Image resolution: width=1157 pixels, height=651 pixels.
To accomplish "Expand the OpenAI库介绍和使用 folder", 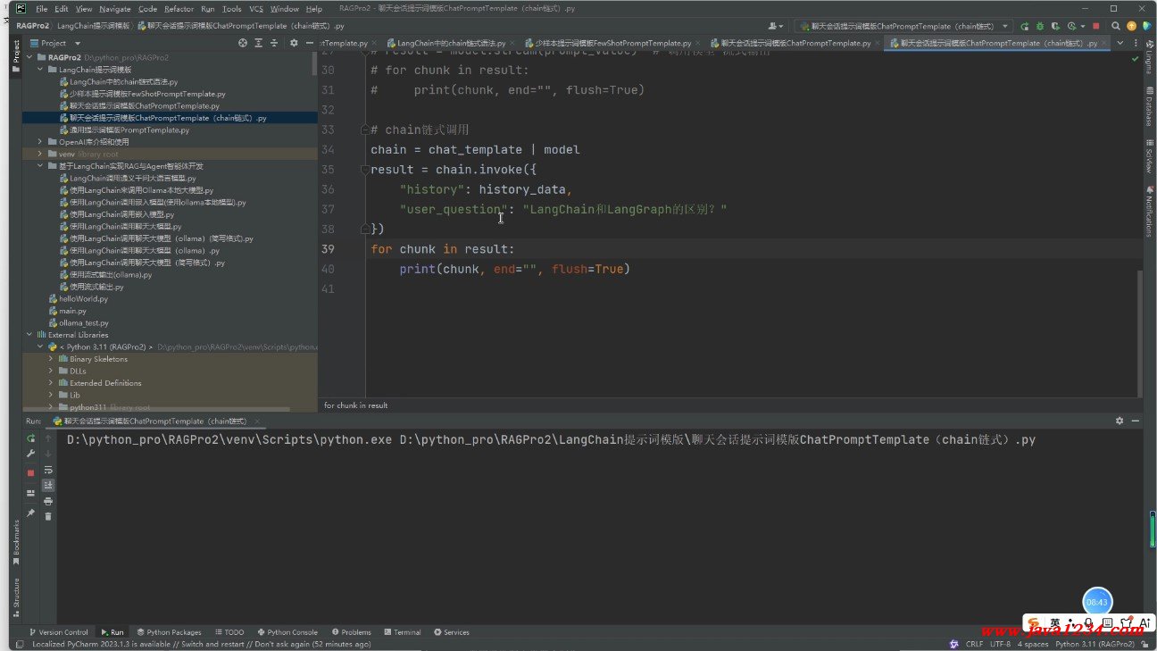I will tap(40, 142).
